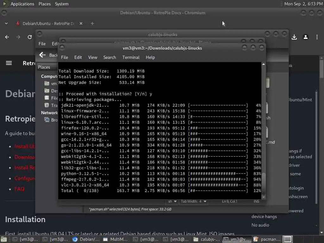The height and width of the screenshot is (243, 324).
Task: Click terminal scrollbar up arrow
Action: tap(264, 64)
